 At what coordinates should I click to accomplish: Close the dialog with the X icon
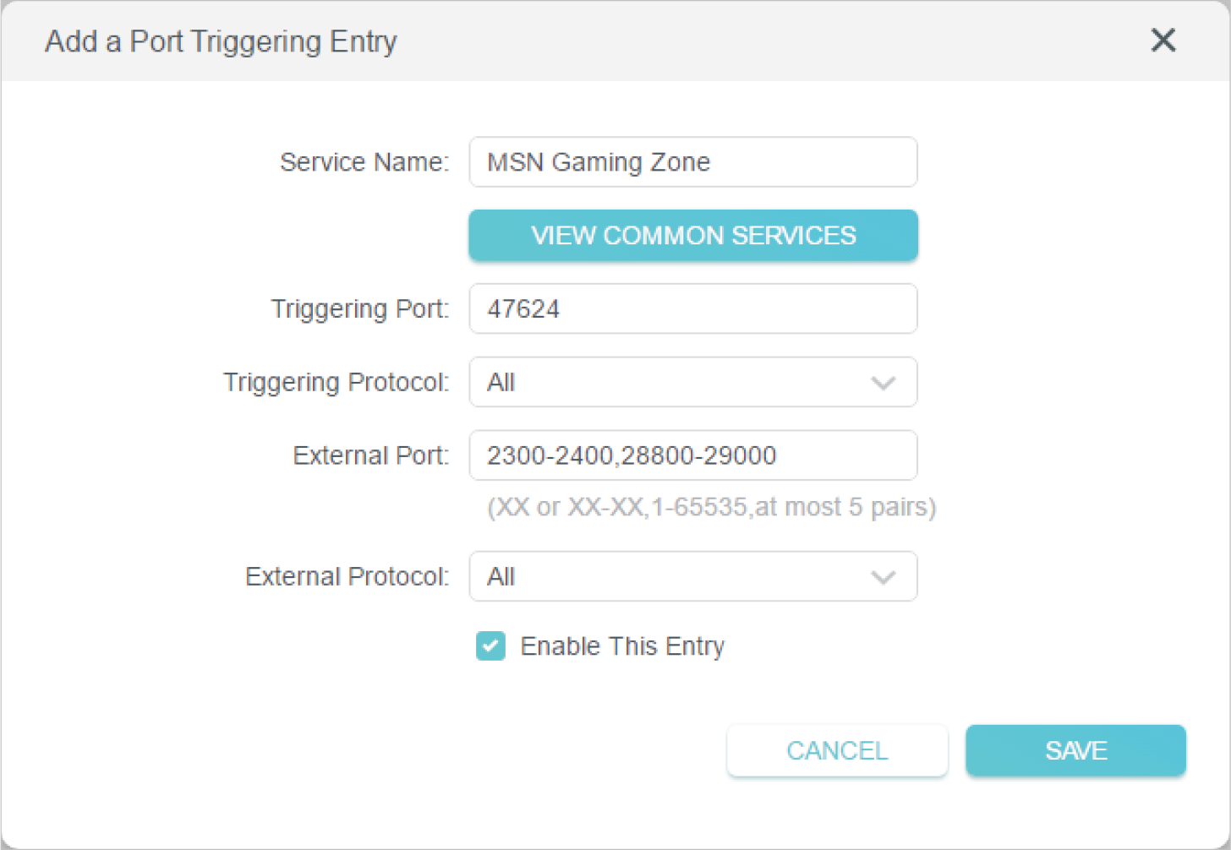(1163, 40)
